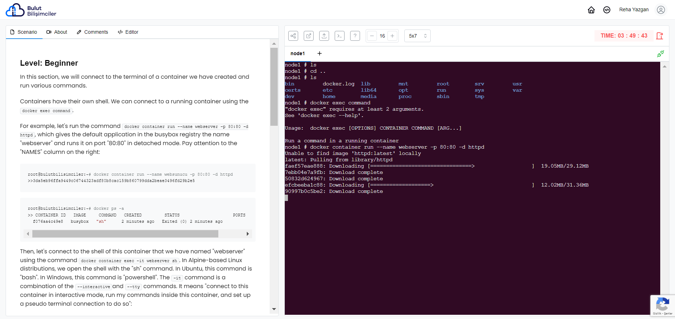This screenshot has height=319, width=675.
Task: Click the 'busybox' image name cell
Action: pyautogui.click(x=79, y=222)
